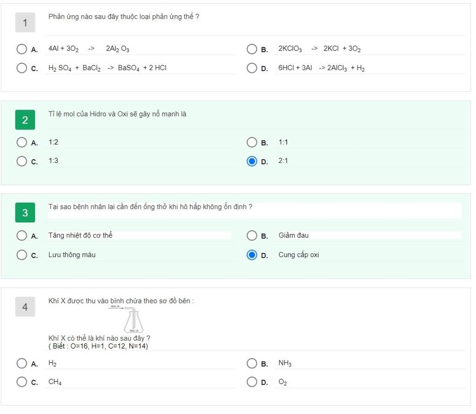Choose NH3 option B in question 4
The width and height of the screenshot is (476, 414).
pos(251,363)
